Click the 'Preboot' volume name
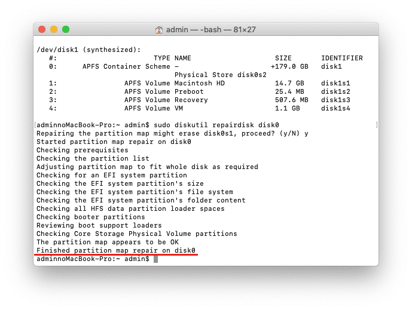This screenshot has height=310, width=412. (189, 91)
